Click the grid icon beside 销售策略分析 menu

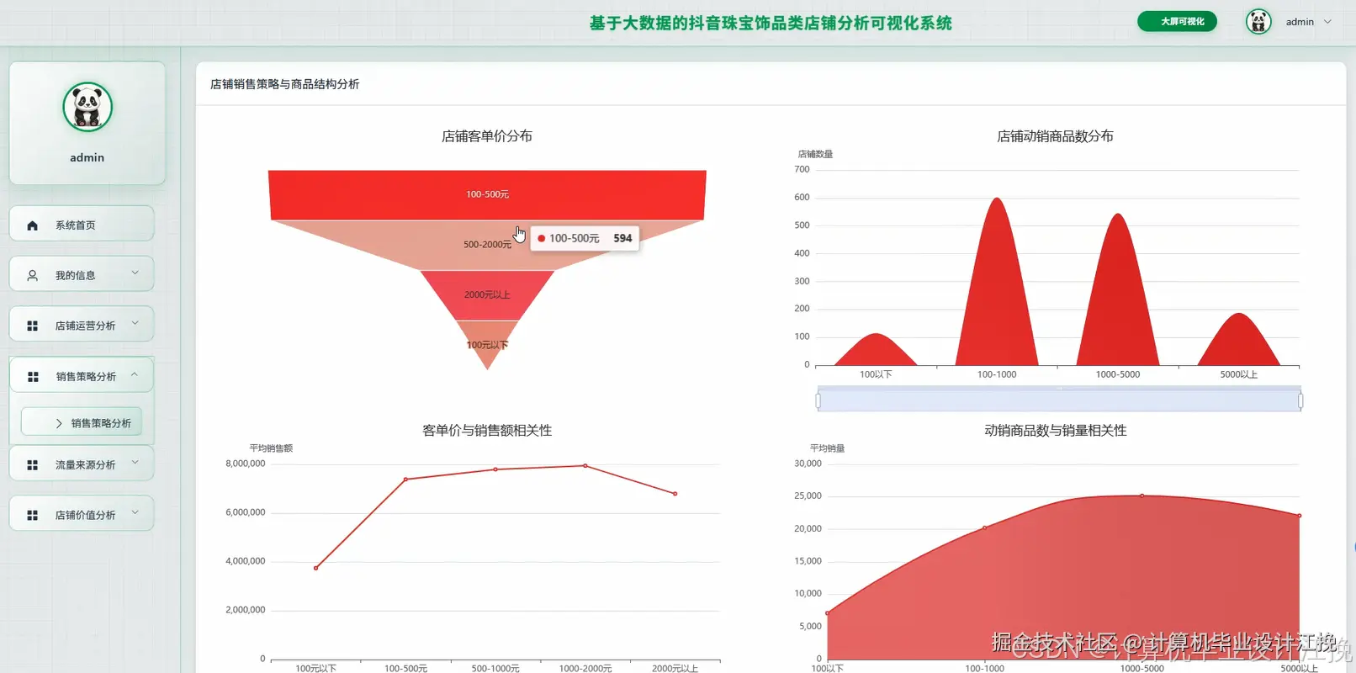coord(33,377)
